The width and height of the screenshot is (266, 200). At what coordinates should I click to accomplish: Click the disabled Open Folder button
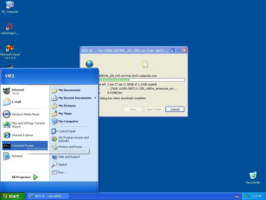tap(154, 109)
